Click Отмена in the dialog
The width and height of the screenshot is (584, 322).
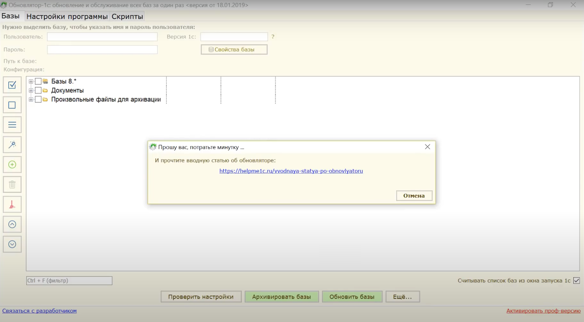tap(414, 196)
